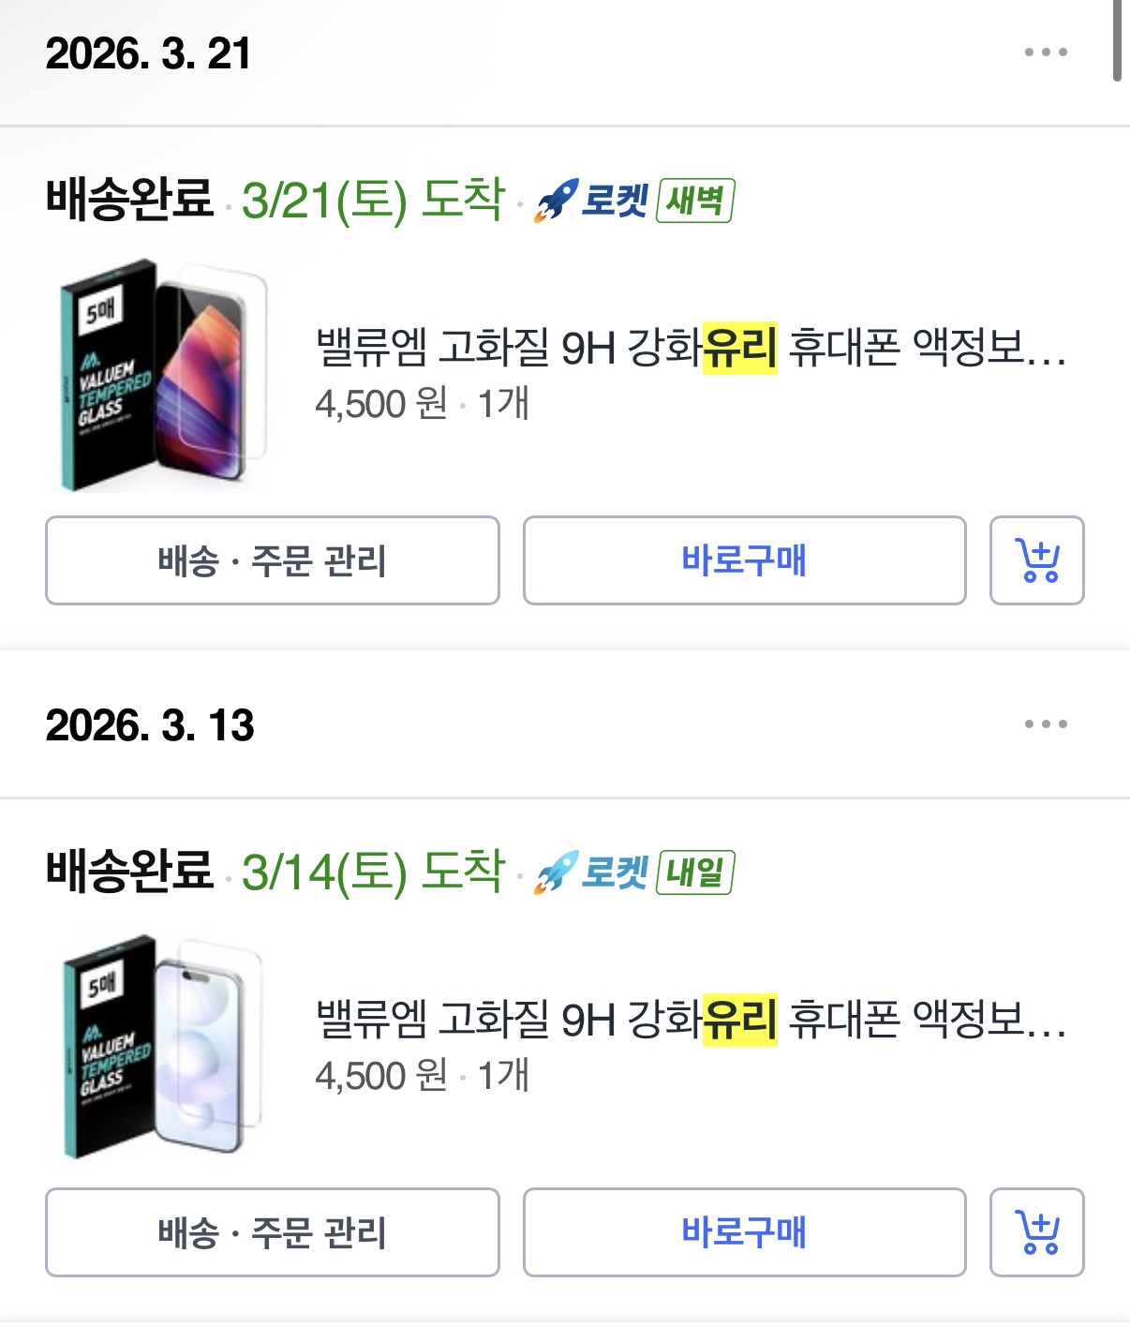Click 바로구매 for the 3/14 order
The width and height of the screenshot is (1130, 1342).
(744, 1232)
